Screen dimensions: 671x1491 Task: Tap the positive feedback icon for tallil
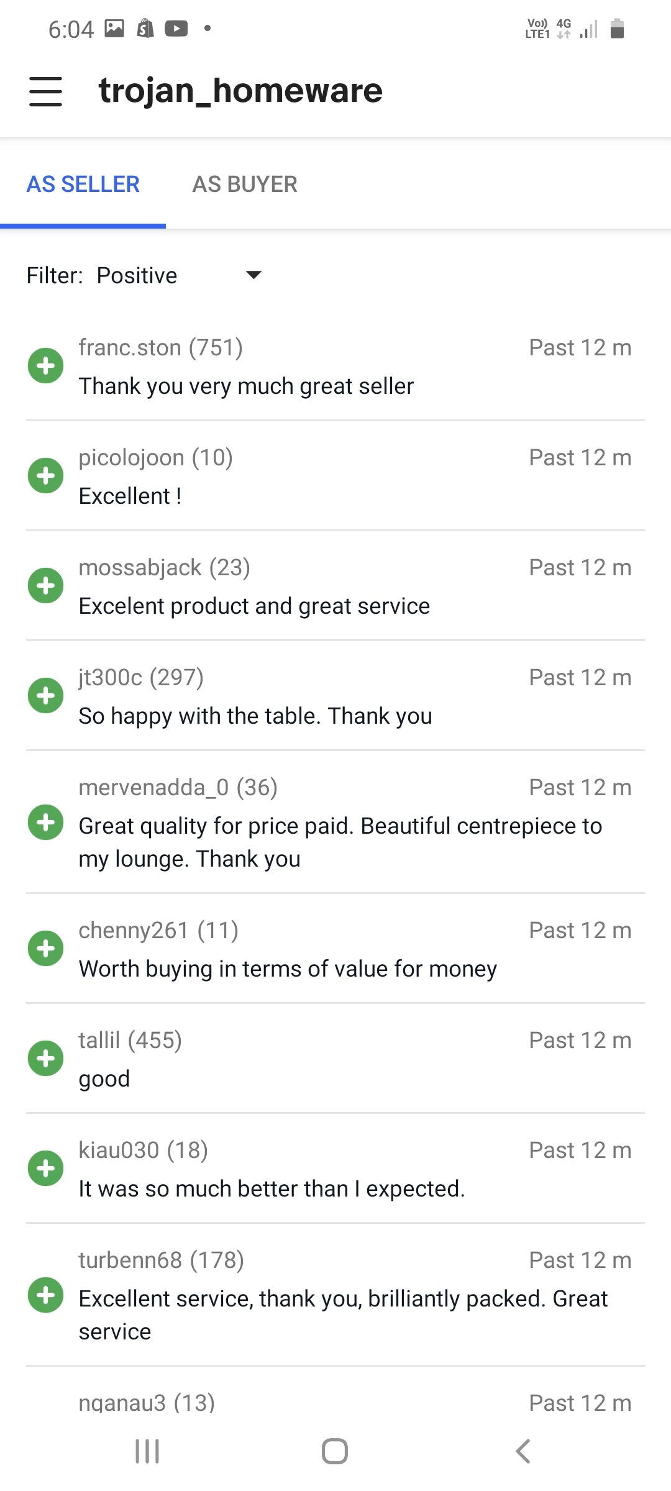(x=45, y=1059)
